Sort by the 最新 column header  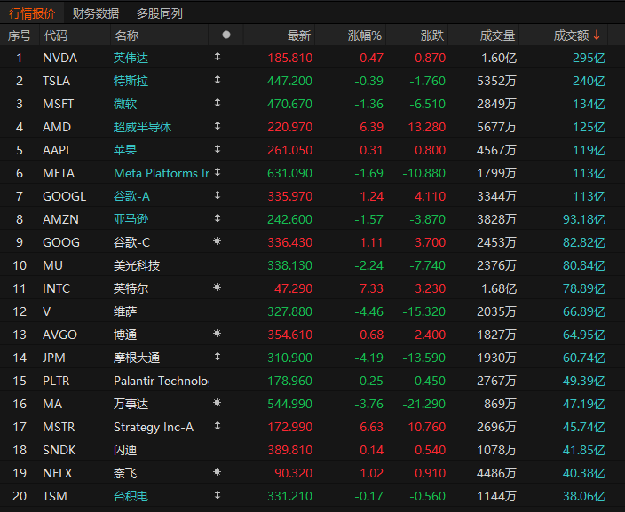299,35
